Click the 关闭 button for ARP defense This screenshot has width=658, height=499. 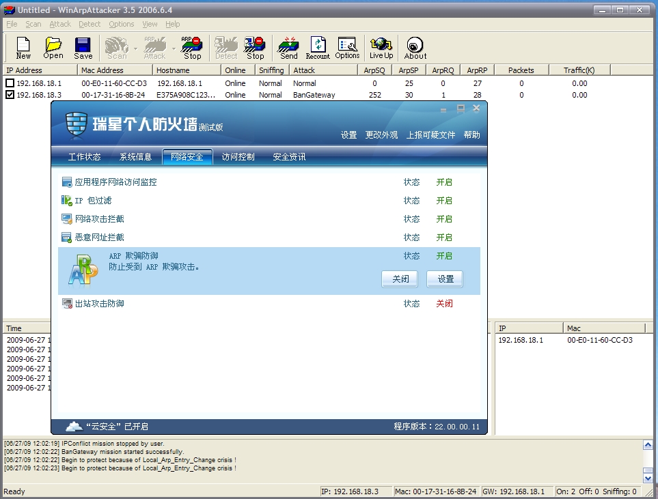tap(400, 279)
